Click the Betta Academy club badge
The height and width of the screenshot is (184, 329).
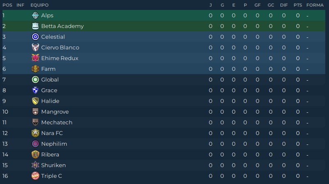click(35, 26)
